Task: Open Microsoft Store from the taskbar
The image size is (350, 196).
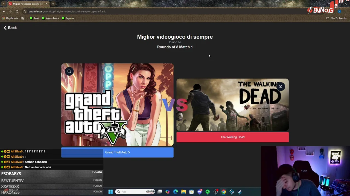Action: 191,192
